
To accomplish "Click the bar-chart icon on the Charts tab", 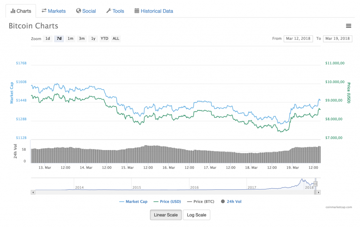I will click(x=13, y=11).
